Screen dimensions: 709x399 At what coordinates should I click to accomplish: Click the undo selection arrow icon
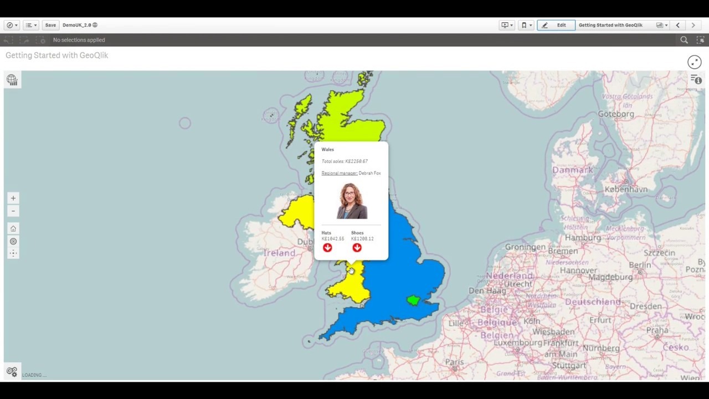click(x=8, y=39)
